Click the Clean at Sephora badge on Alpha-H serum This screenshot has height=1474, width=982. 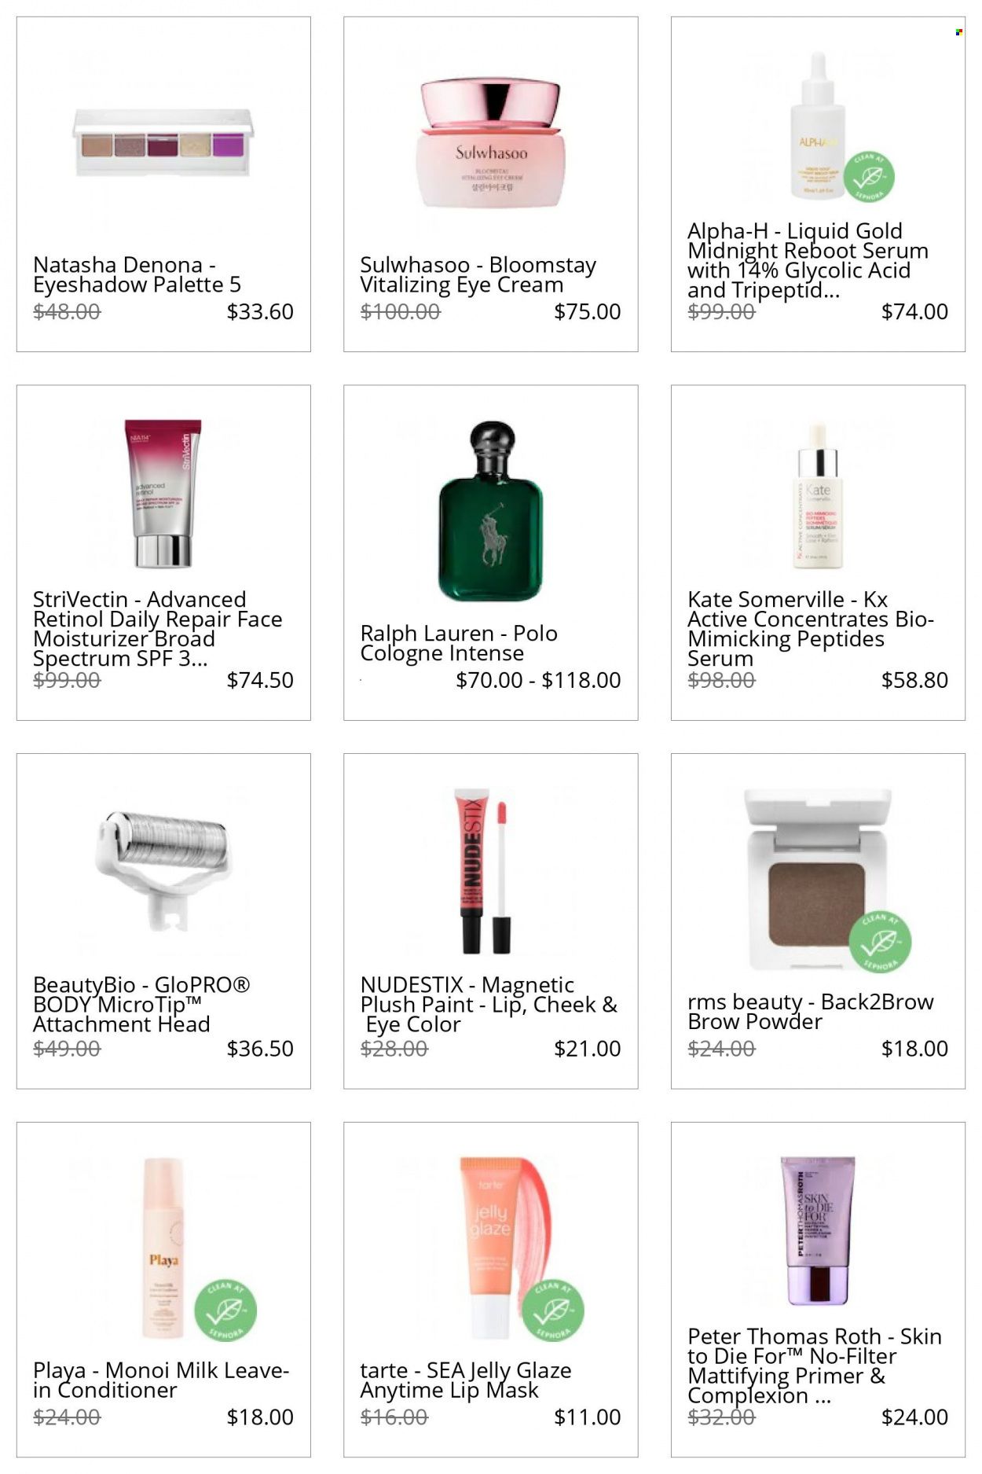click(x=869, y=178)
